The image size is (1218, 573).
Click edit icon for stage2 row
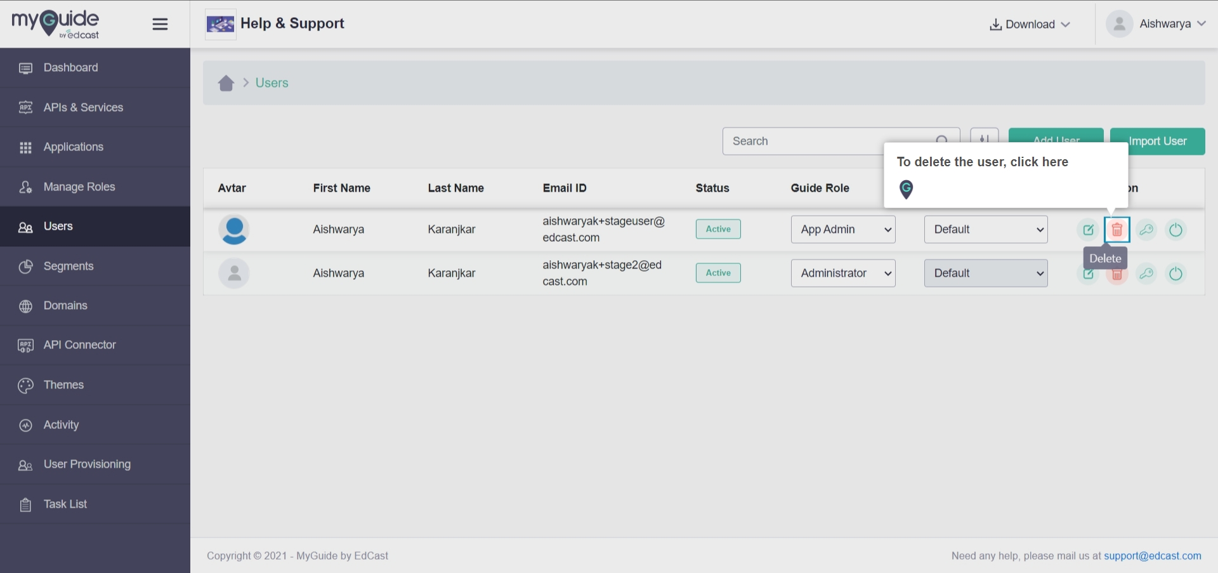[1088, 275]
